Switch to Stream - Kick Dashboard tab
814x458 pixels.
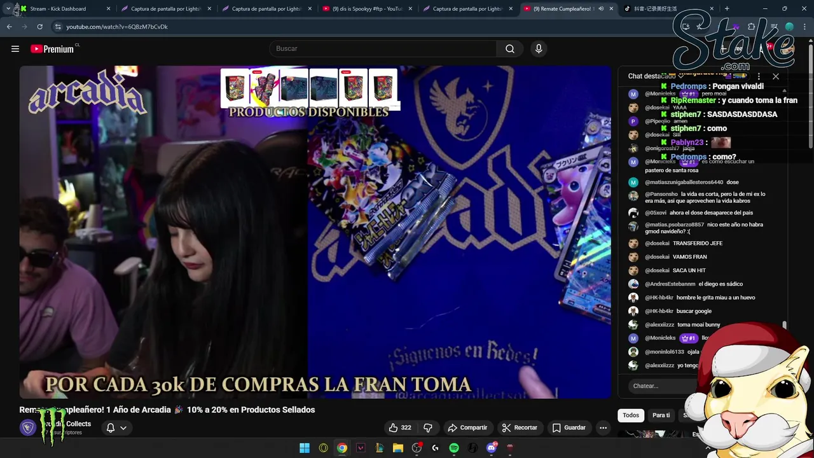64,9
